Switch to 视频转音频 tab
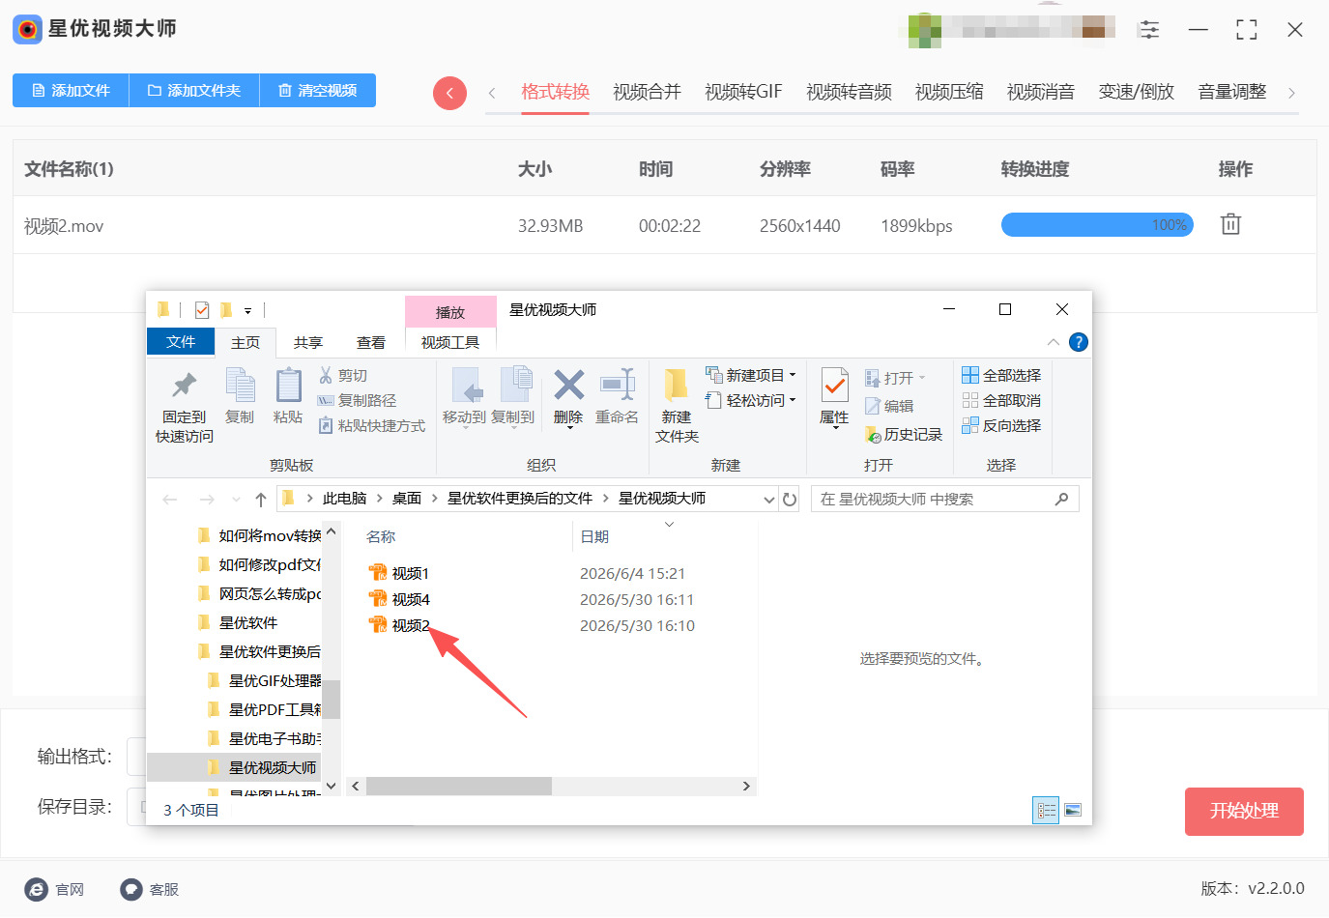This screenshot has height=918, width=1329. point(849,92)
